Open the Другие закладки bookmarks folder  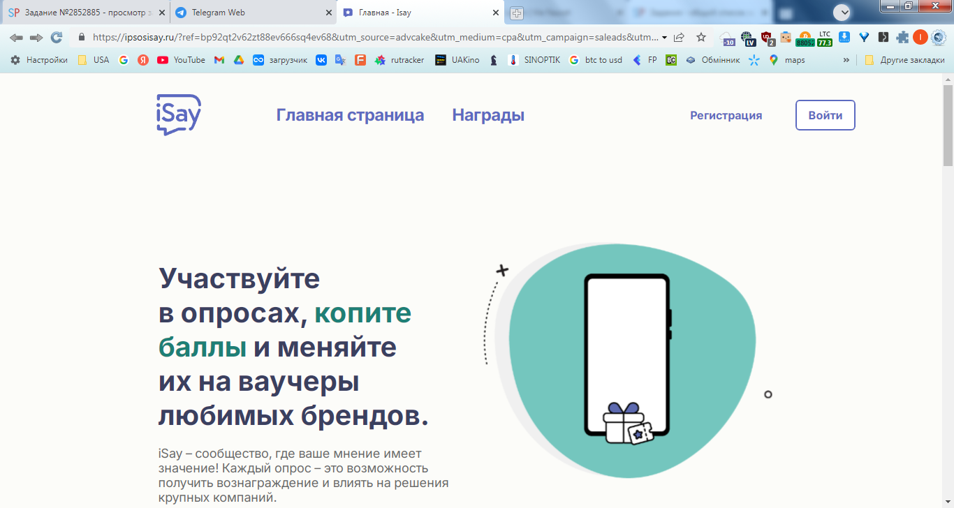(904, 60)
